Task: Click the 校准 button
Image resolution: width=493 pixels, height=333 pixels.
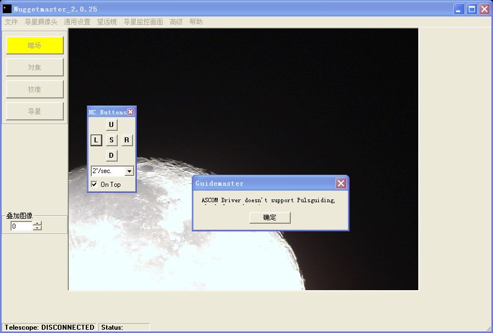Action: pyautogui.click(x=35, y=90)
